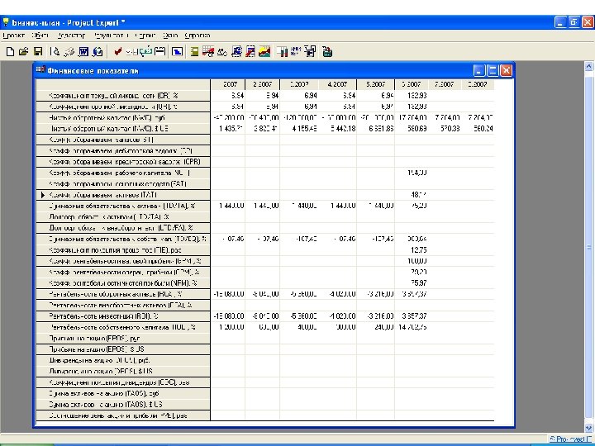Viewport: 595px width, 446px height.
Task: Open the Окно menu
Action: click(170, 36)
